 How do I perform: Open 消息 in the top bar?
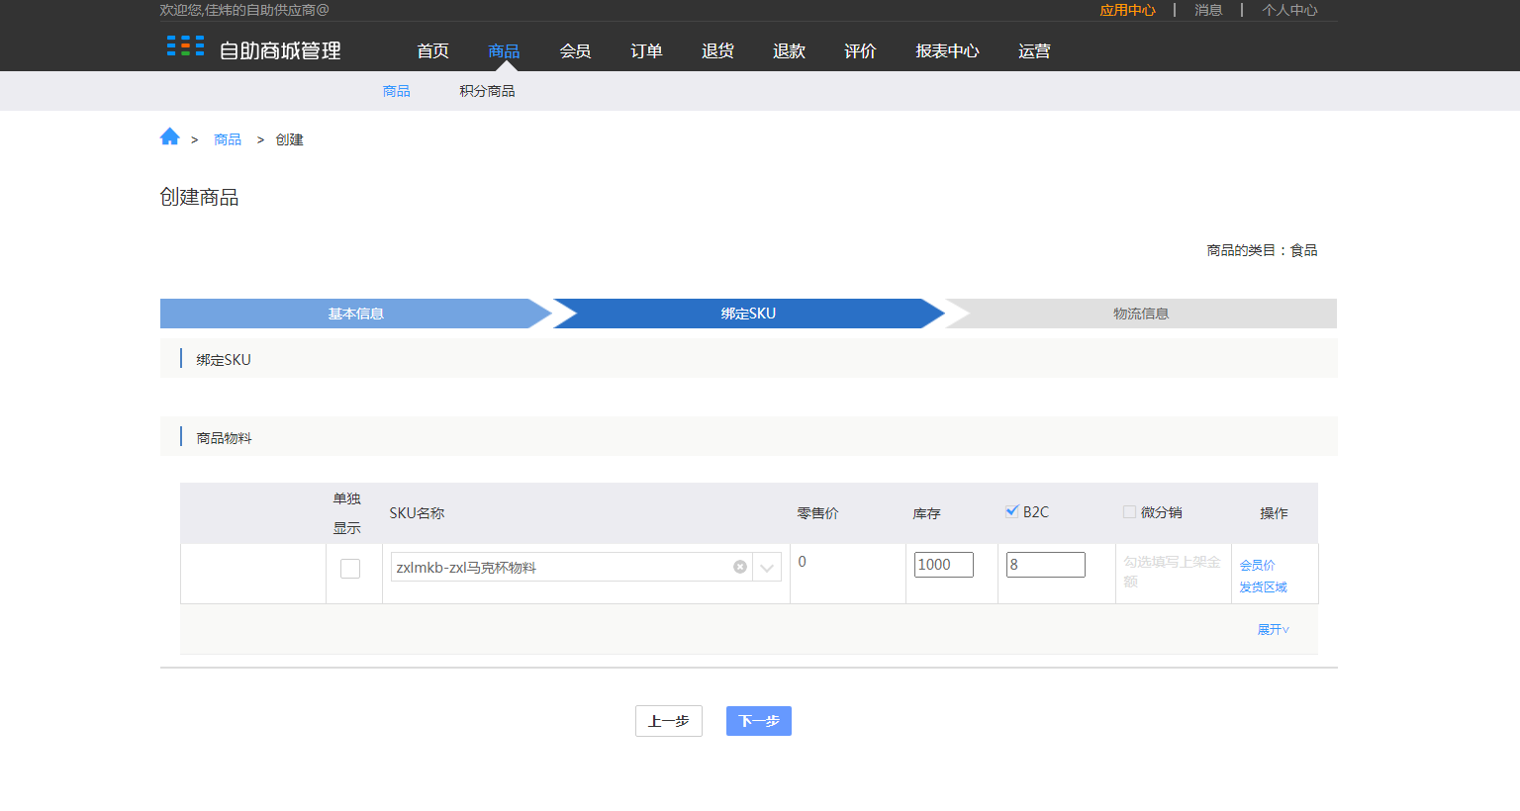(x=1208, y=10)
